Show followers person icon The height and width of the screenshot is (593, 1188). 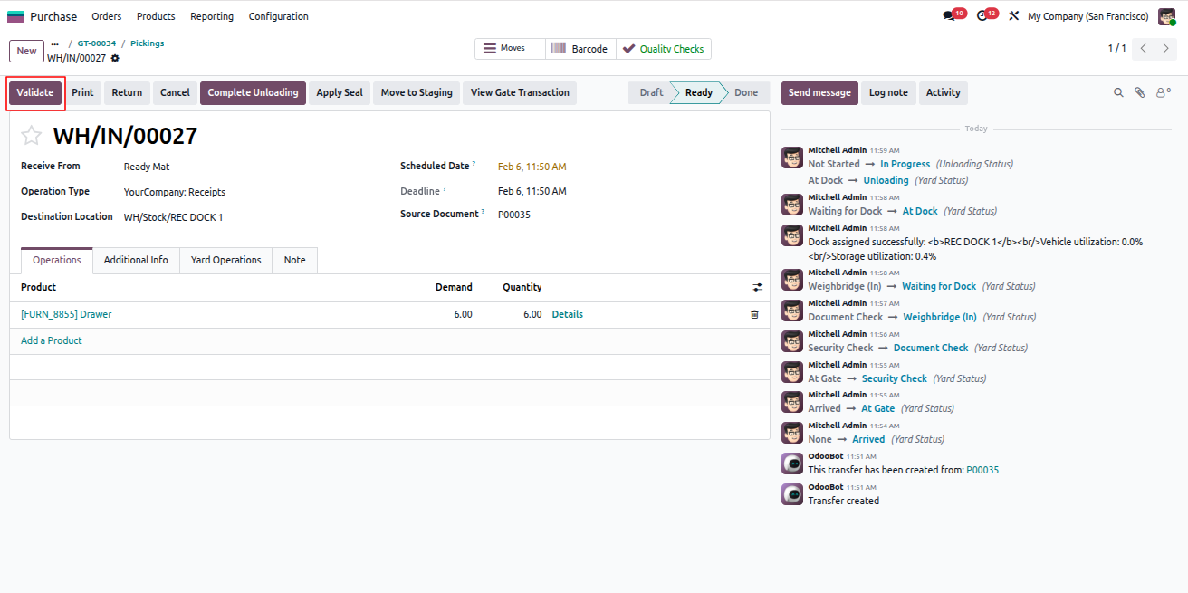1163,92
